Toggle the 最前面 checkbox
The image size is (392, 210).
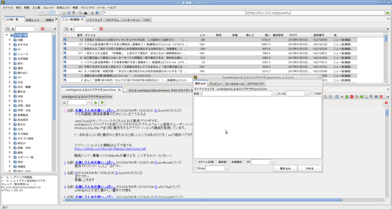click(x=216, y=162)
